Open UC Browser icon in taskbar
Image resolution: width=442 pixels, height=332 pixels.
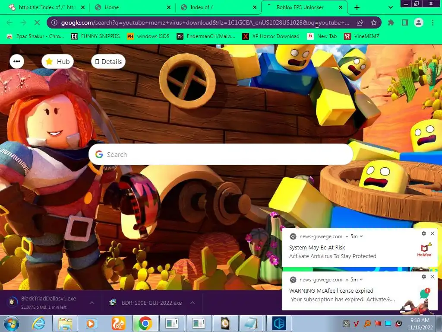click(x=118, y=323)
